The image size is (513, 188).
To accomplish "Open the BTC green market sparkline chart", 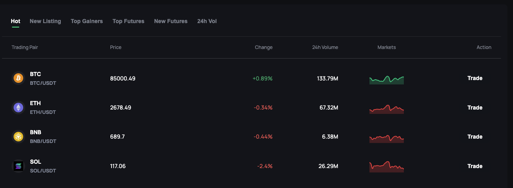I will [387, 80].
